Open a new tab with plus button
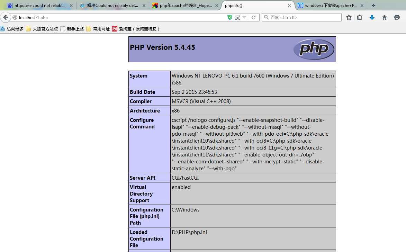The width and height of the screenshot is (406, 252). (x=373, y=6)
